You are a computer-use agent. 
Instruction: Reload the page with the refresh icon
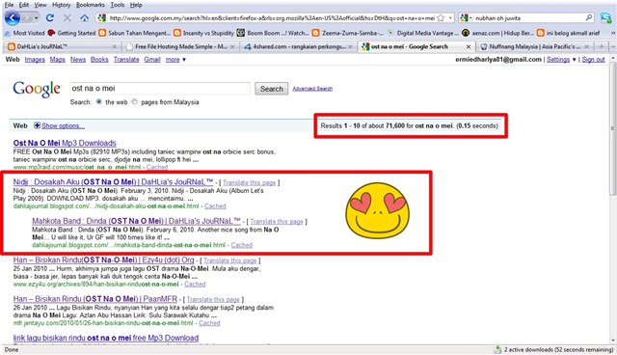pos(49,17)
